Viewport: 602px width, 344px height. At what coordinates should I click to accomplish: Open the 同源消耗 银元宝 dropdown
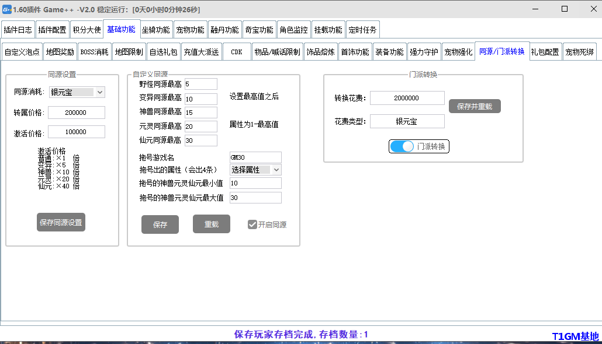(x=77, y=92)
